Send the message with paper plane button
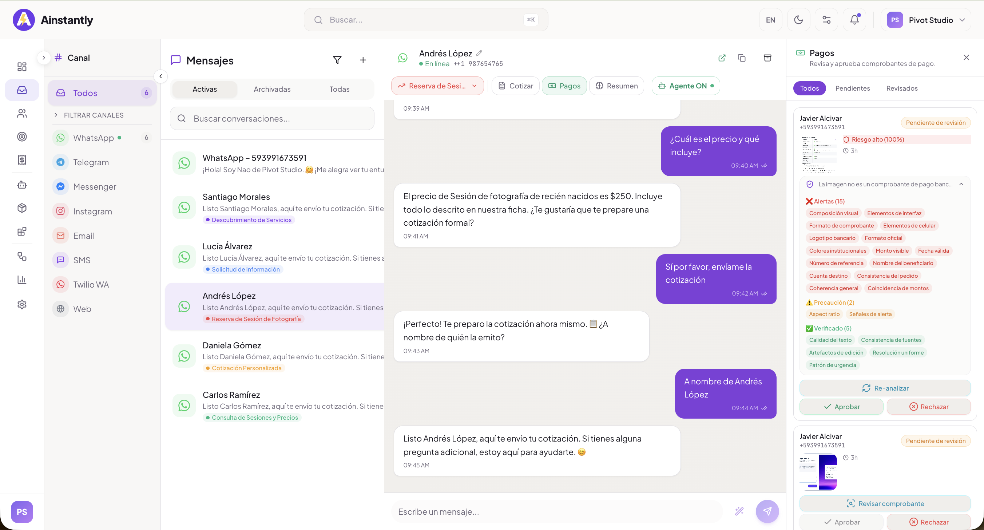Image resolution: width=984 pixels, height=530 pixels. click(767, 511)
